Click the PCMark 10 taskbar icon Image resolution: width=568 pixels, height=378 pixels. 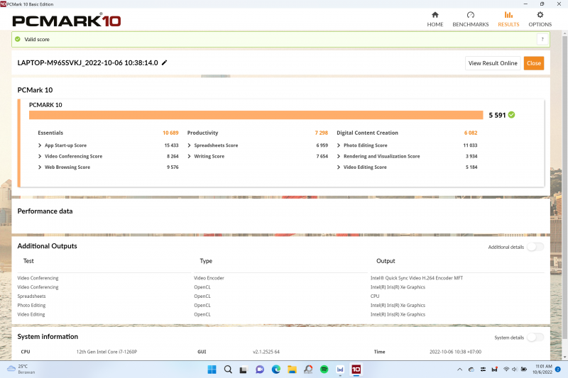tap(356, 369)
